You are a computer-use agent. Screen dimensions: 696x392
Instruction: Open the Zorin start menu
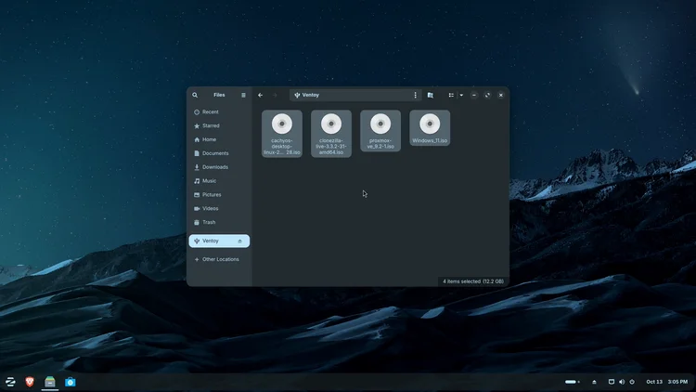pyautogui.click(x=10, y=382)
